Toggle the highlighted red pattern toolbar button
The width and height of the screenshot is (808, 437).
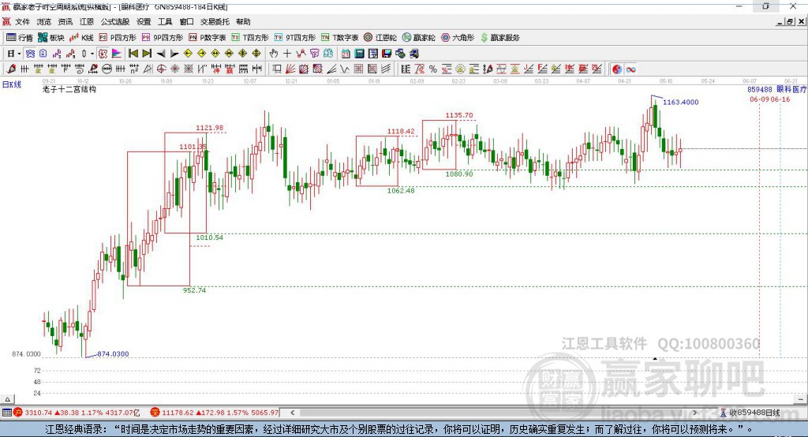click(x=103, y=54)
